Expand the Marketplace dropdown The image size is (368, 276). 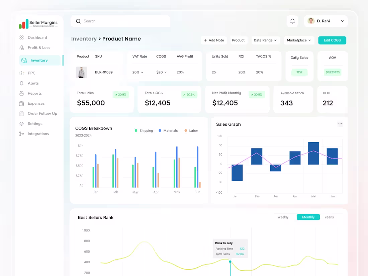click(299, 40)
